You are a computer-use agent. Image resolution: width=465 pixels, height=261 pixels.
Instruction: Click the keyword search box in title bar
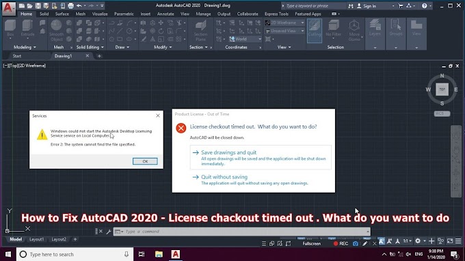[x=315, y=6]
